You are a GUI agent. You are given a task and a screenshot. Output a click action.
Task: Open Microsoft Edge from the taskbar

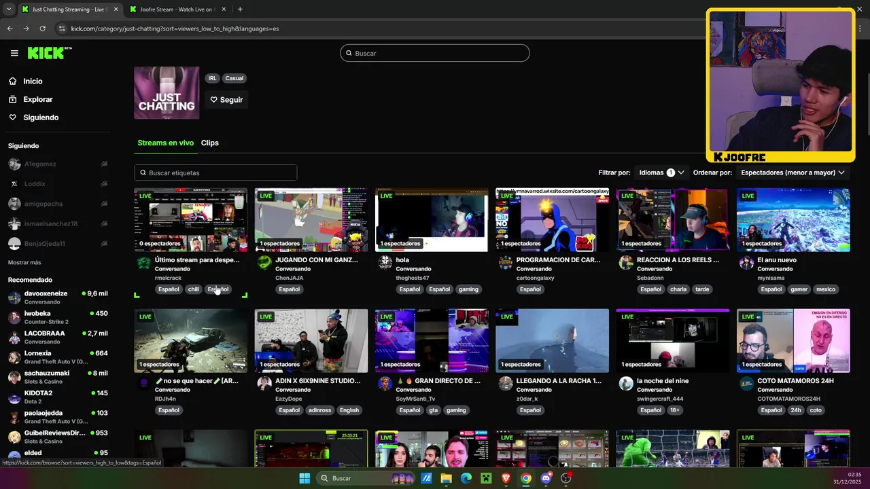tap(466, 478)
